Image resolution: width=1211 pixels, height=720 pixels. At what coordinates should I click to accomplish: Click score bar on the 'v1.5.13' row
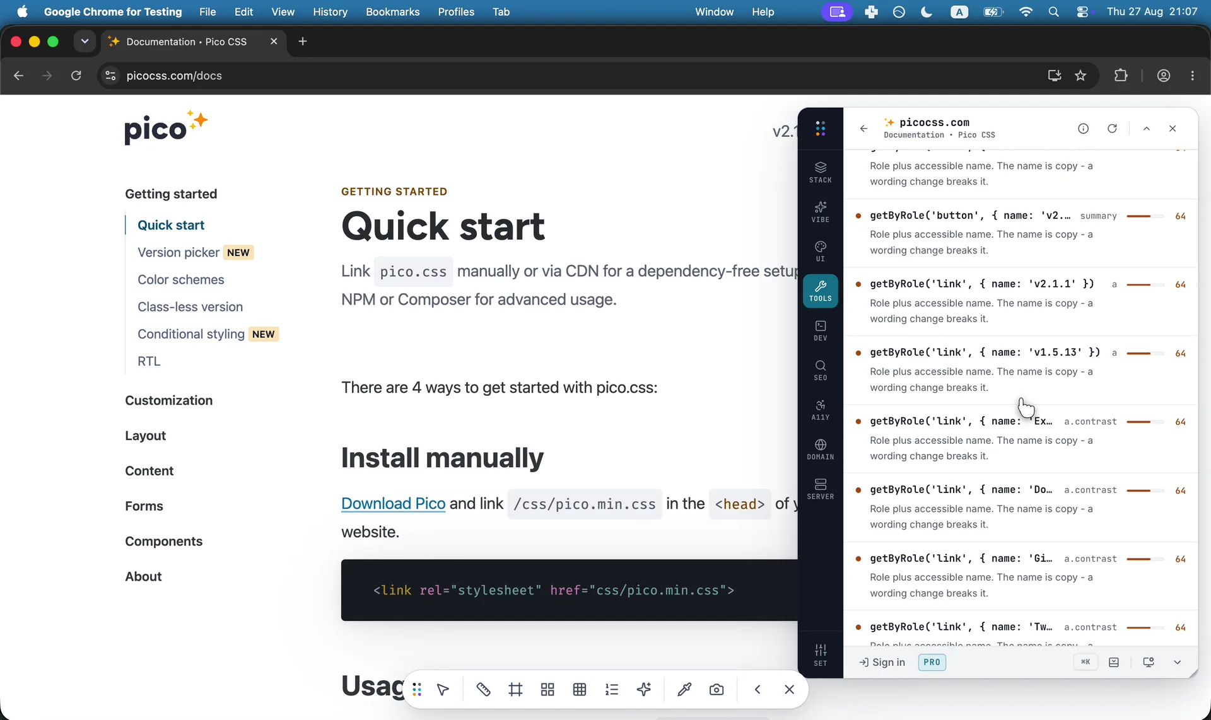click(x=1145, y=354)
